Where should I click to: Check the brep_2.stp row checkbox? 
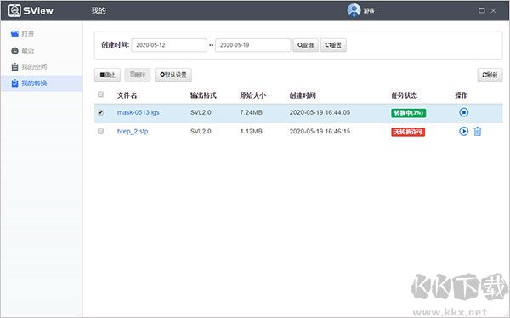click(100, 131)
